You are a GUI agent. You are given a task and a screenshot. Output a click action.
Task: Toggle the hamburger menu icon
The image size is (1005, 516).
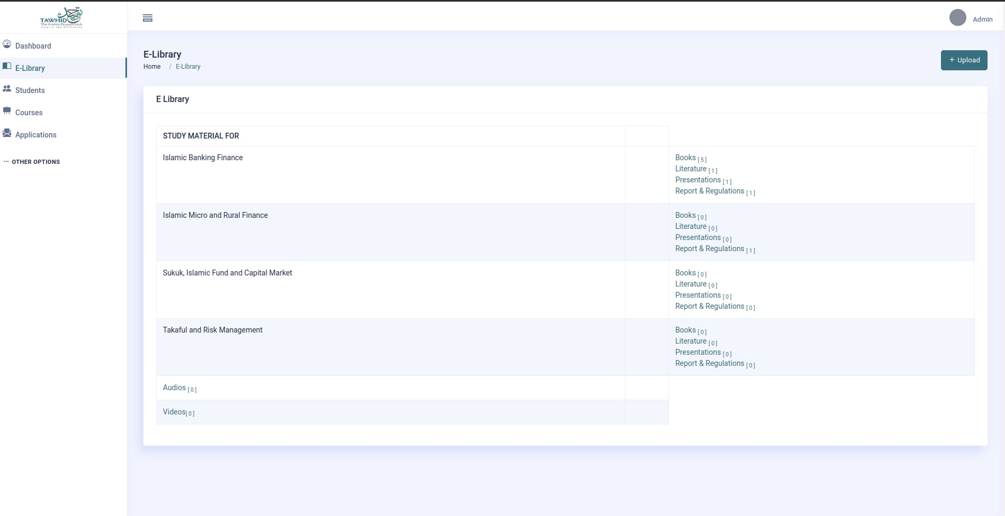coord(148,18)
